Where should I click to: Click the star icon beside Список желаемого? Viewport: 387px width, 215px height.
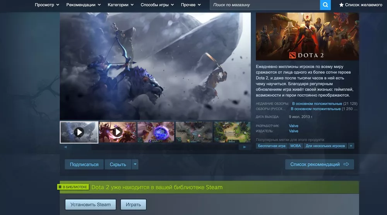pyautogui.click(x=341, y=5)
